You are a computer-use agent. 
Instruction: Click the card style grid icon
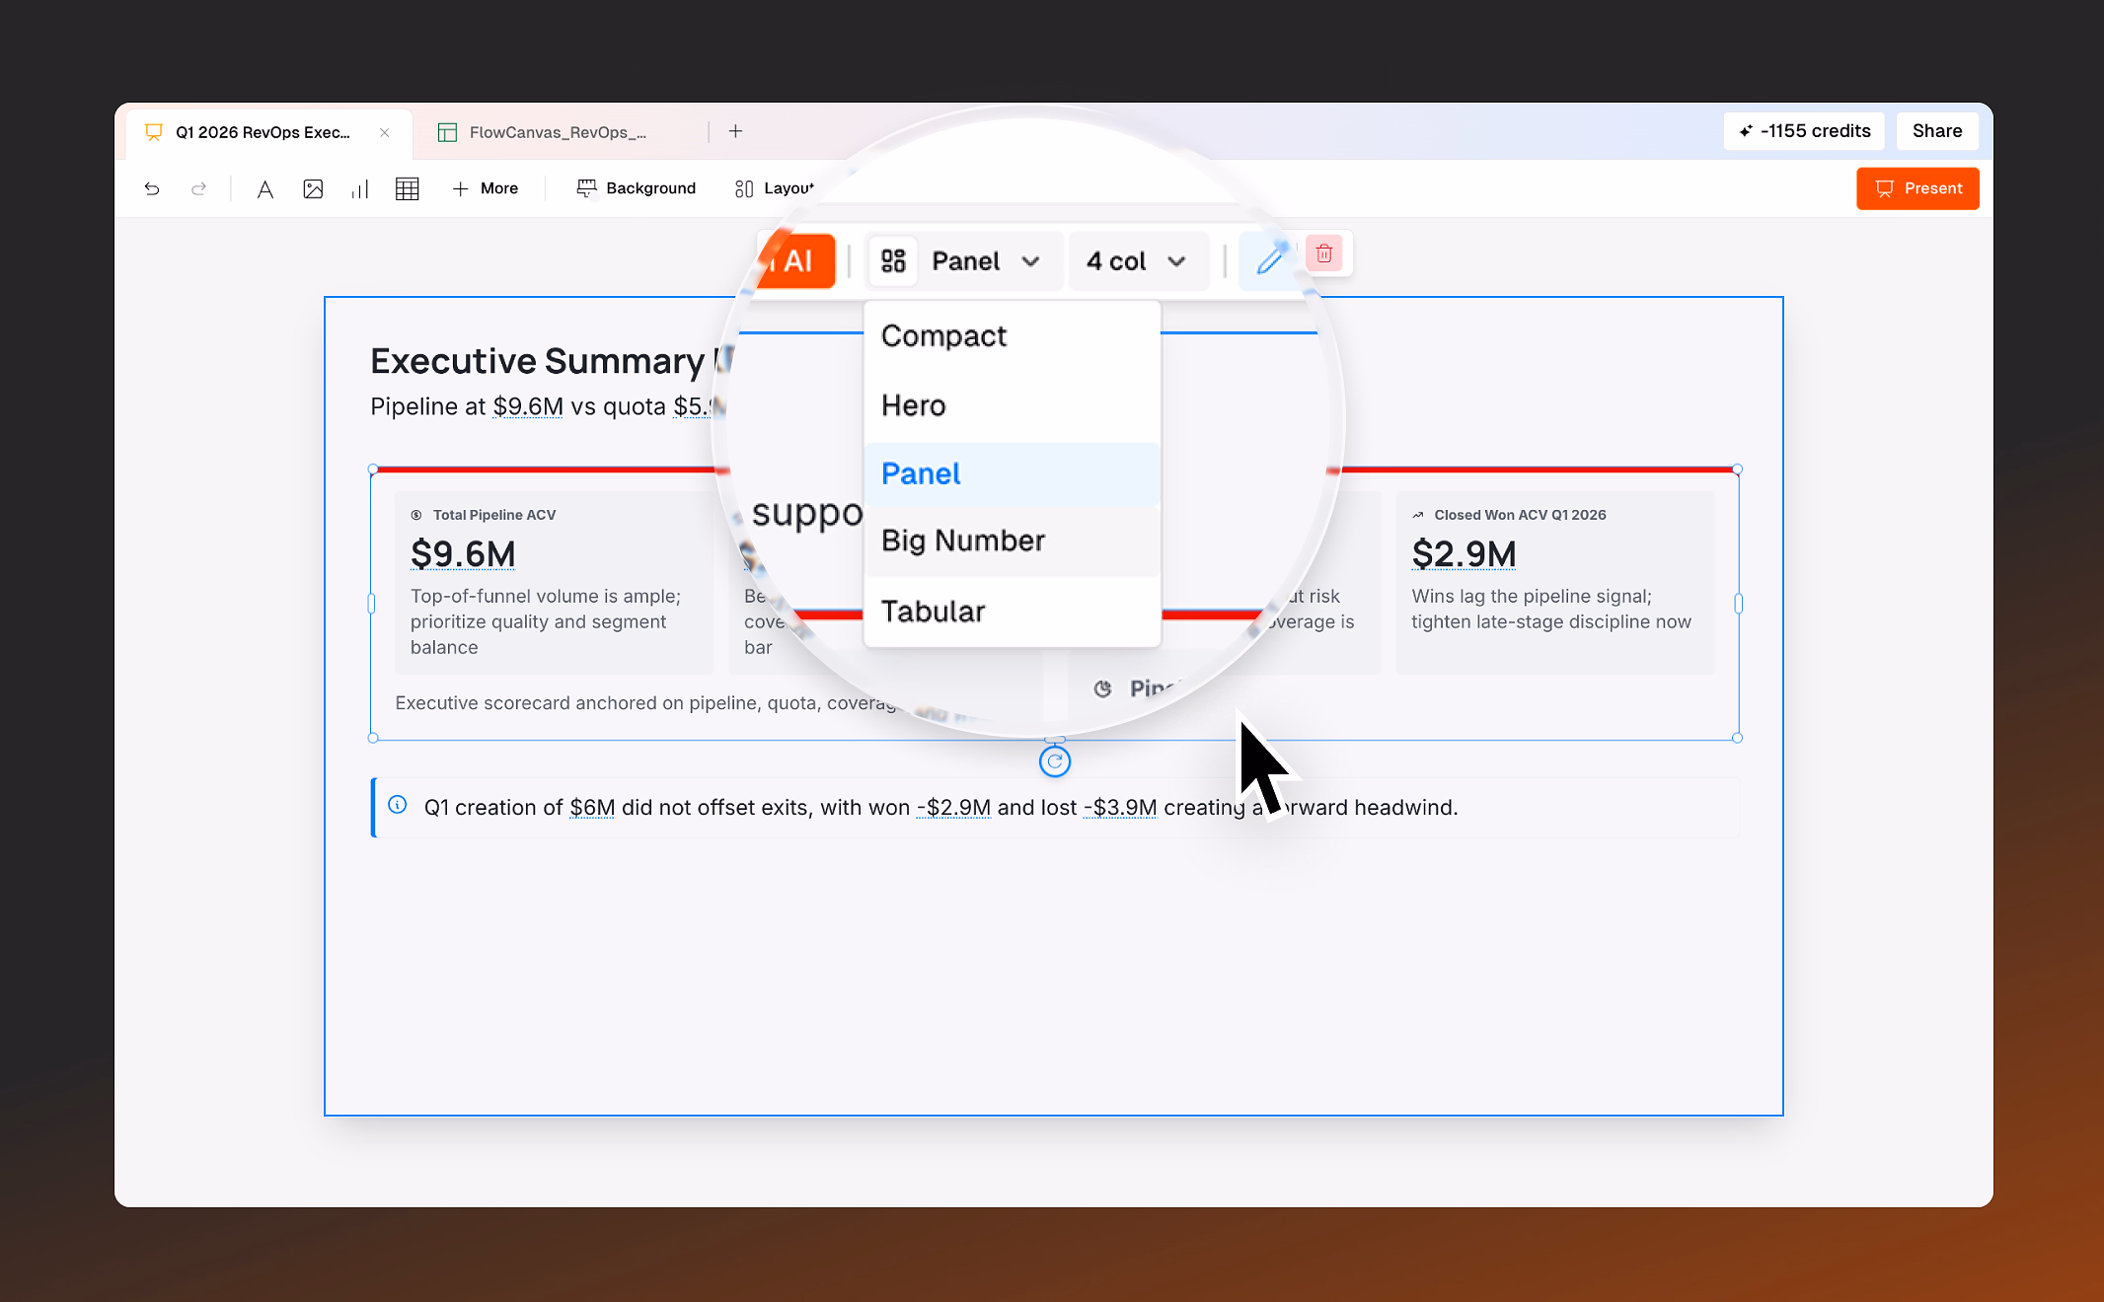coord(893,261)
